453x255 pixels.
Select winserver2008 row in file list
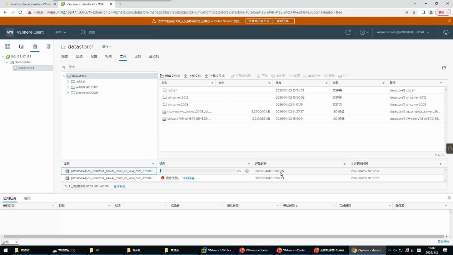pos(301,104)
